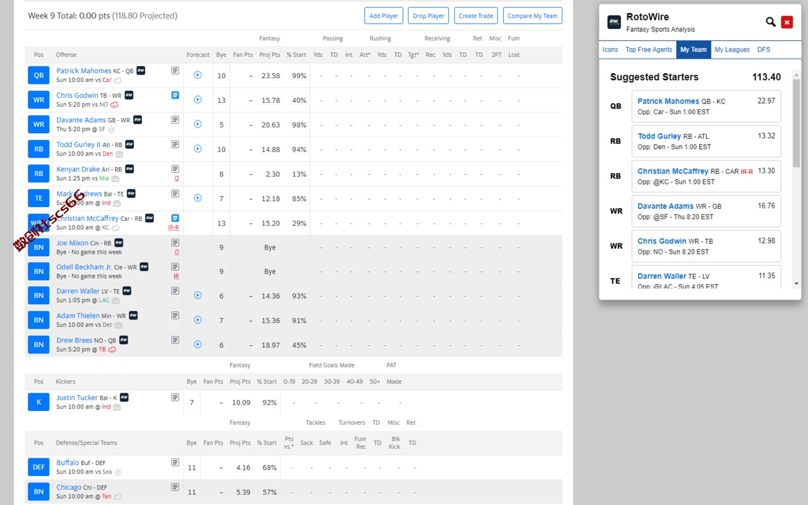Click the Add Player button
This screenshot has width=808, height=505.
pos(384,16)
